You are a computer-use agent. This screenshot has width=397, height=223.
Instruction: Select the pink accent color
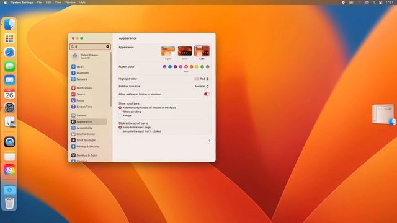181,67
